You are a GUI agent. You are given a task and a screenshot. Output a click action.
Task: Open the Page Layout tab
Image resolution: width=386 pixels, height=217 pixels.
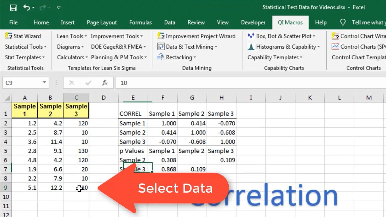click(x=102, y=23)
